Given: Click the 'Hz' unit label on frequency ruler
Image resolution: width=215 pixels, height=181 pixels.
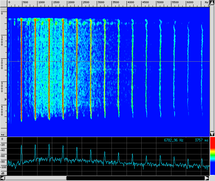Looking at the screenshot, I should pyautogui.click(x=206, y=2).
